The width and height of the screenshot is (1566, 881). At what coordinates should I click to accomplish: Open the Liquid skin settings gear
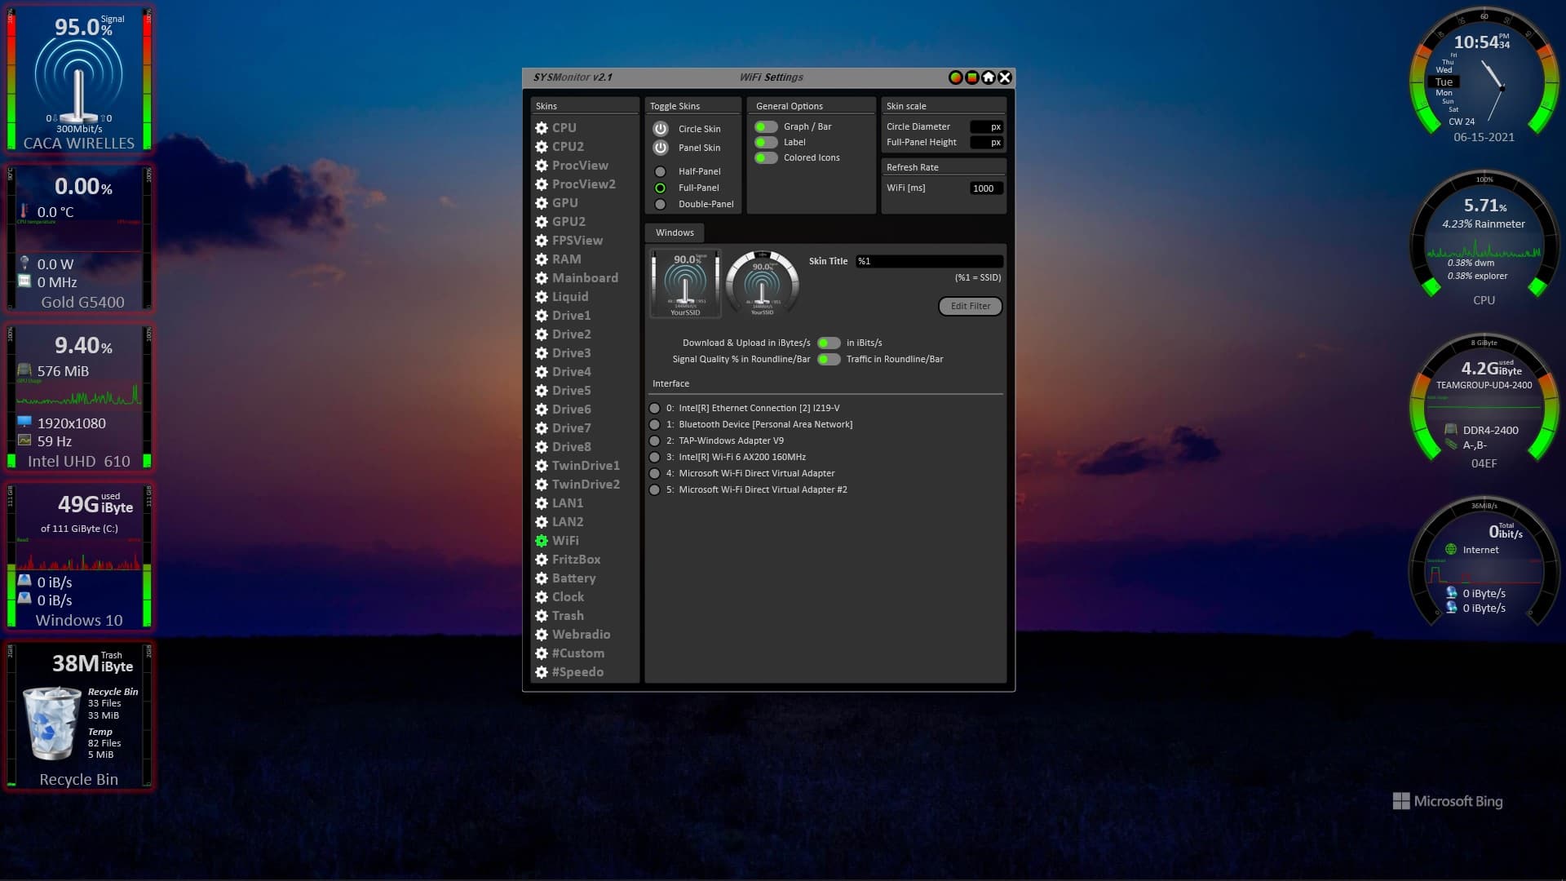[542, 297]
